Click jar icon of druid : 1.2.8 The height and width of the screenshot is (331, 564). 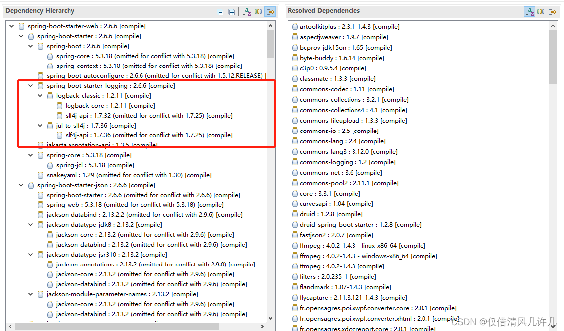[x=295, y=214]
